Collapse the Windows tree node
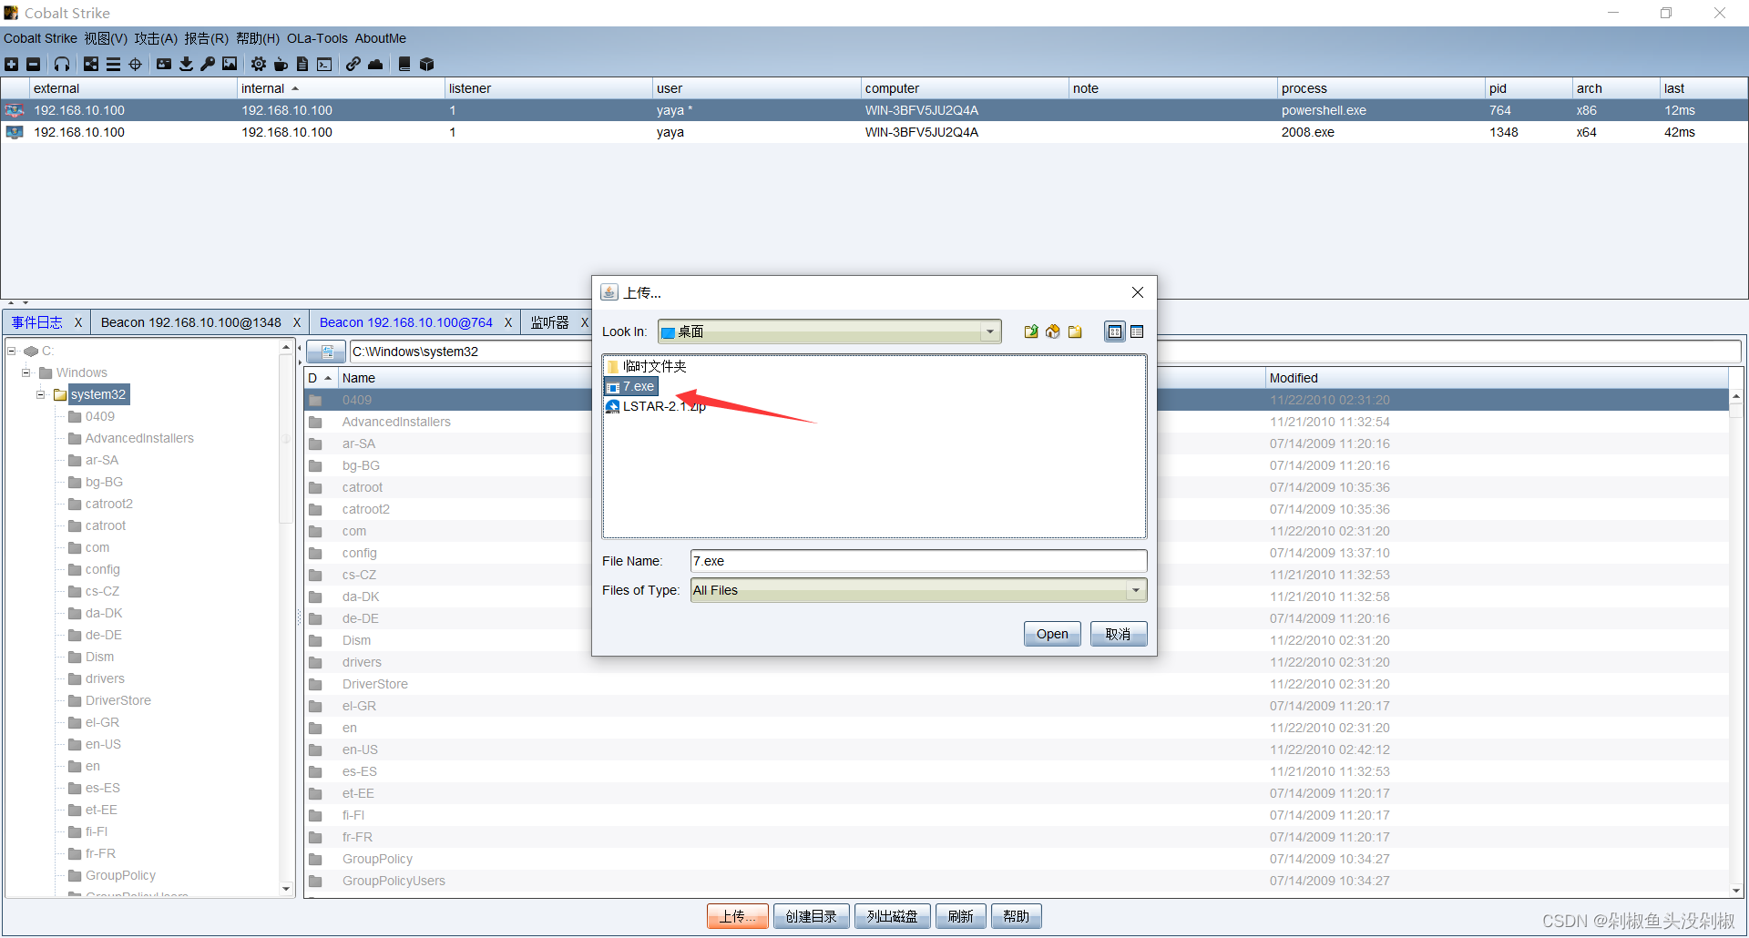1749x938 pixels. point(26,372)
